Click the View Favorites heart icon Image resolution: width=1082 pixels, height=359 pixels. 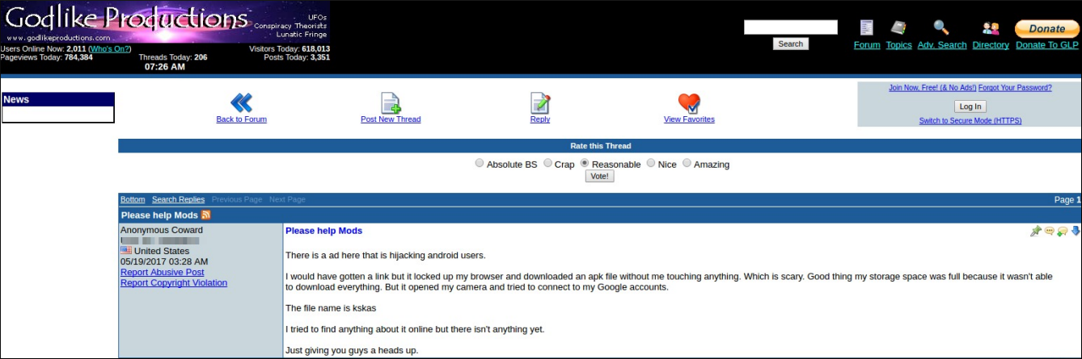pos(689,103)
